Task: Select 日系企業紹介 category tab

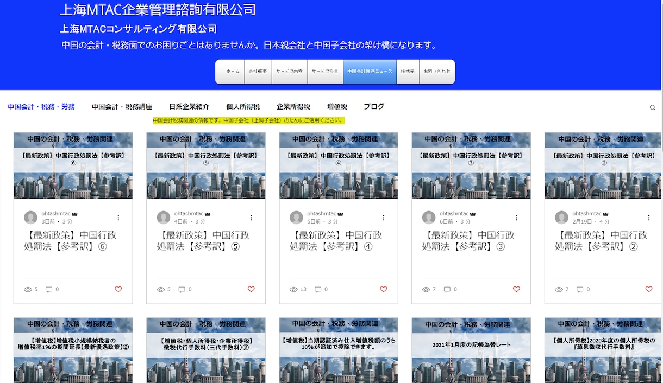Action: tap(189, 107)
